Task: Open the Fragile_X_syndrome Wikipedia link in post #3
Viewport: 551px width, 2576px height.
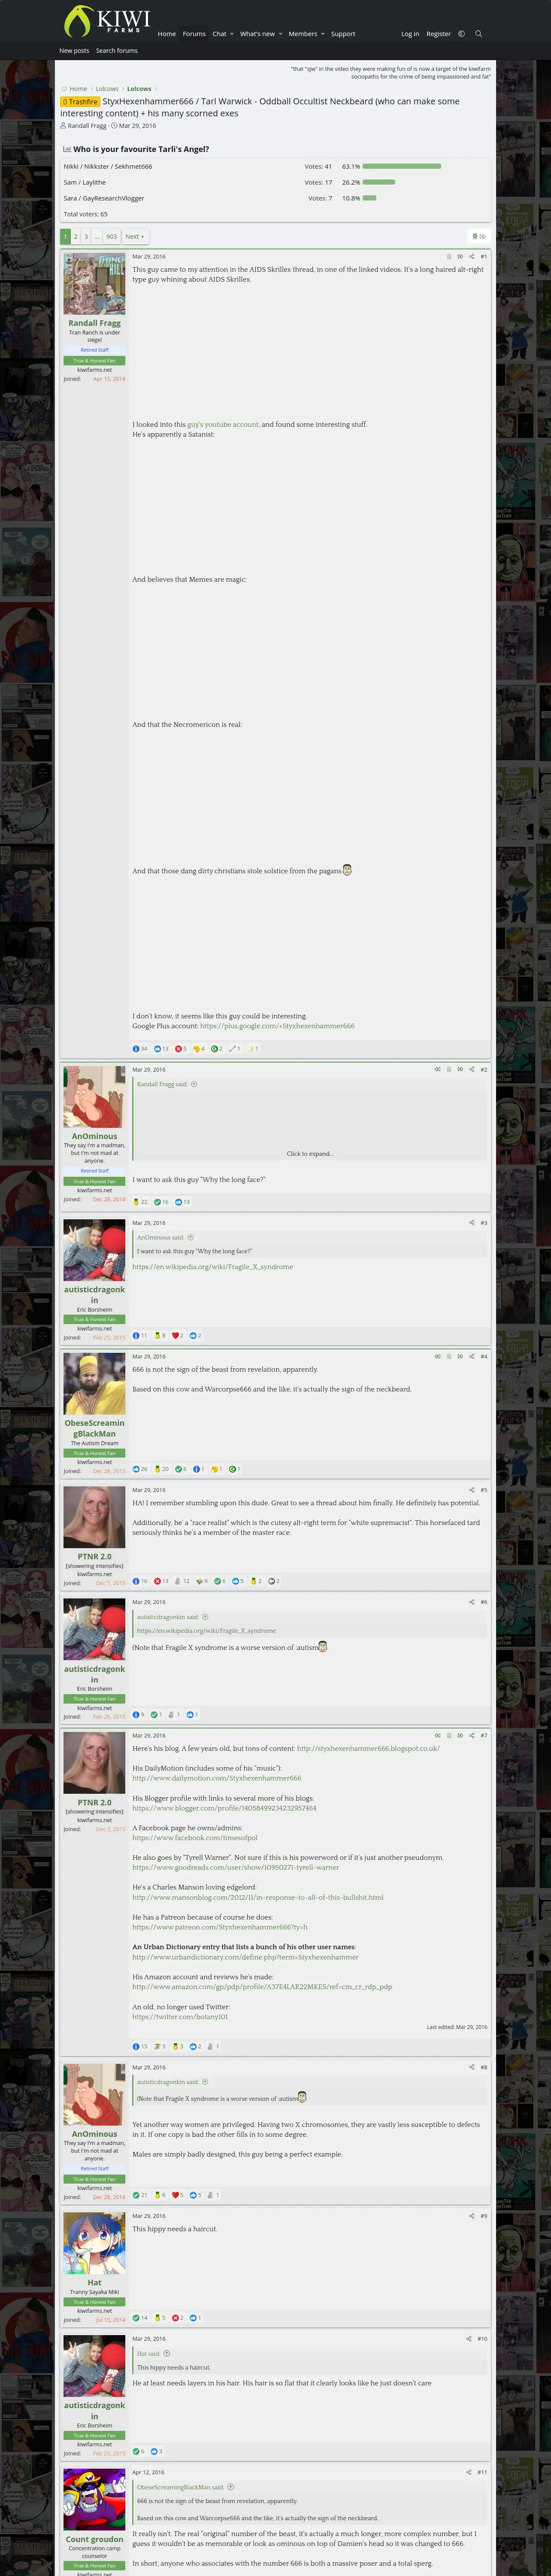Action: coord(213,1267)
